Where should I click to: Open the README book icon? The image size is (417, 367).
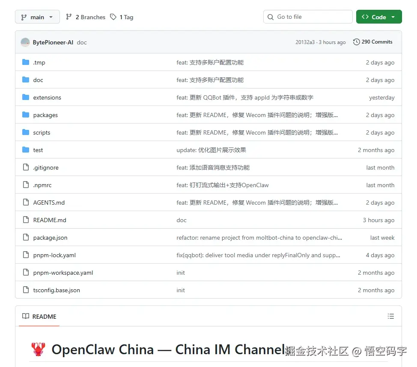(25, 316)
